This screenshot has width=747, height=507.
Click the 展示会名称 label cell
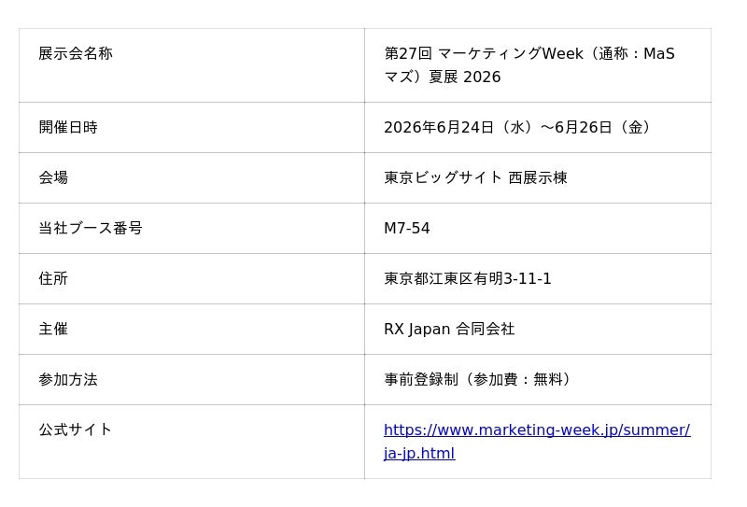[191, 65]
